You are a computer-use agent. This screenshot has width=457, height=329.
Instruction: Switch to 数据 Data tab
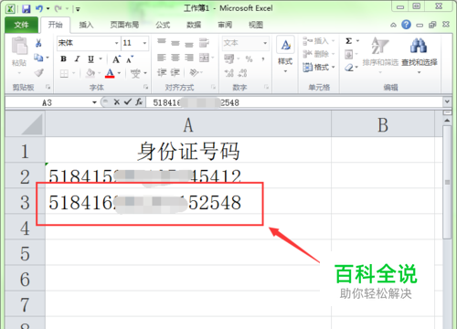pos(194,25)
